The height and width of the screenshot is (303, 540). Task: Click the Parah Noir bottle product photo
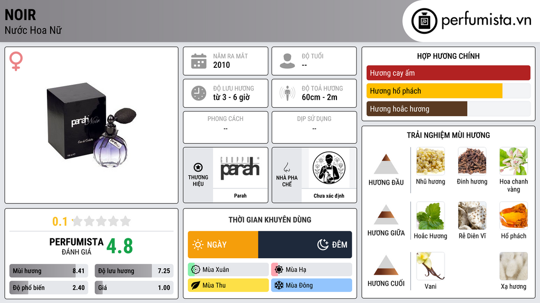coord(91,125)
